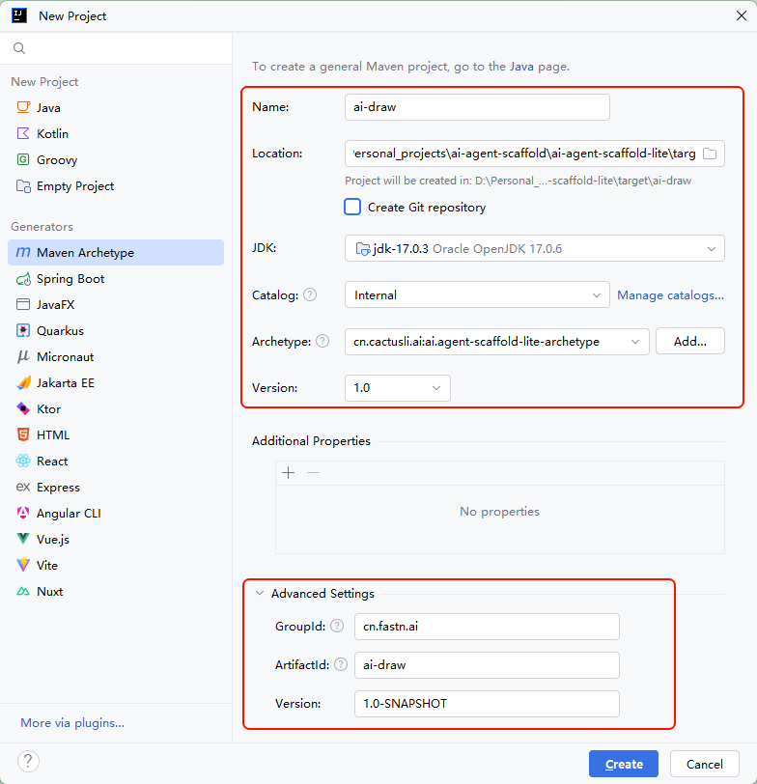Screen dimensions: 757x784
Task: Enable Create Git repository checkbox
Action: coord(352,207)
